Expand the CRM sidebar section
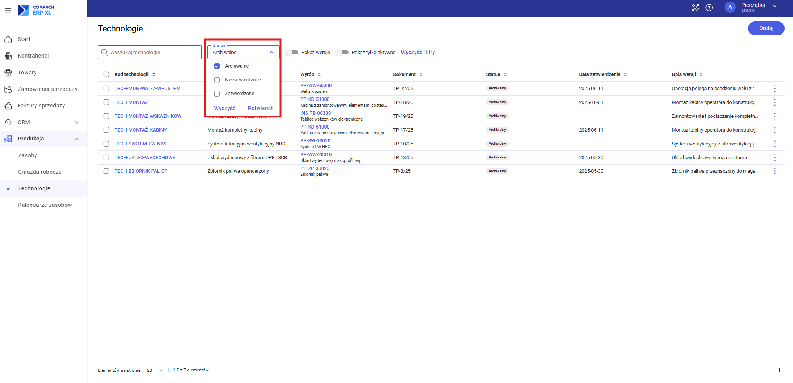Image resolution: width=793 pixels, height=383 pixels. coord(77,122)
